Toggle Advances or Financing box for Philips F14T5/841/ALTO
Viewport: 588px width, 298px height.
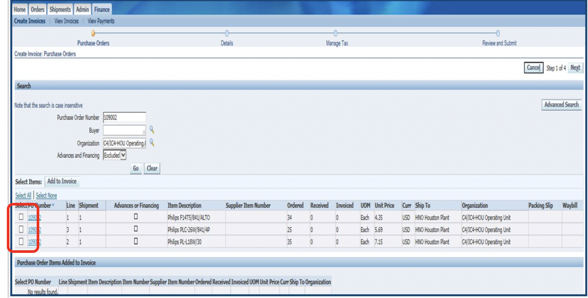(136, 217)
